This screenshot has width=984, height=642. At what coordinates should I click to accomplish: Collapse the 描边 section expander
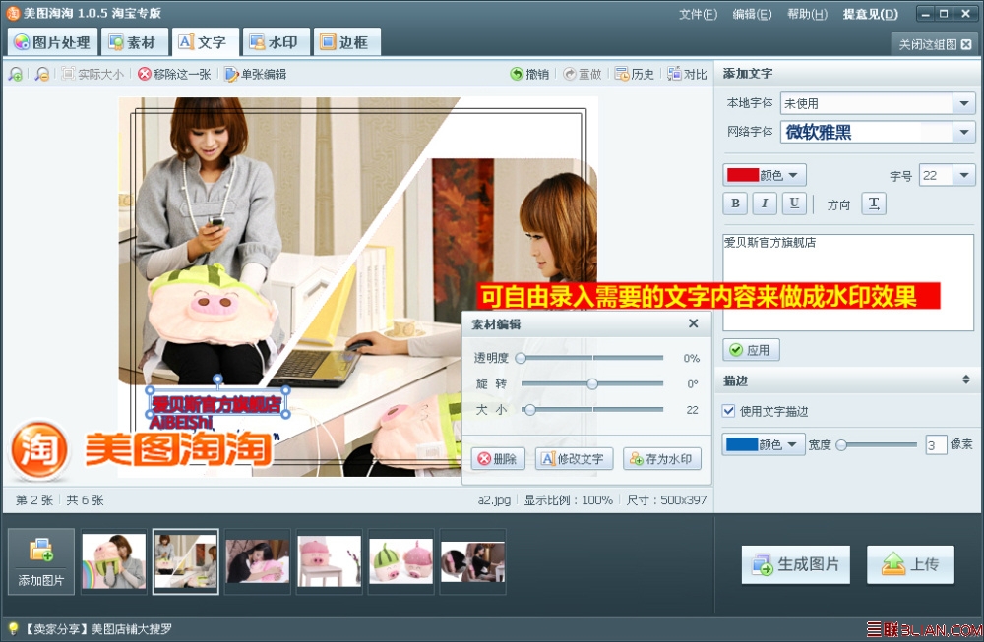[x=966, y=379]
